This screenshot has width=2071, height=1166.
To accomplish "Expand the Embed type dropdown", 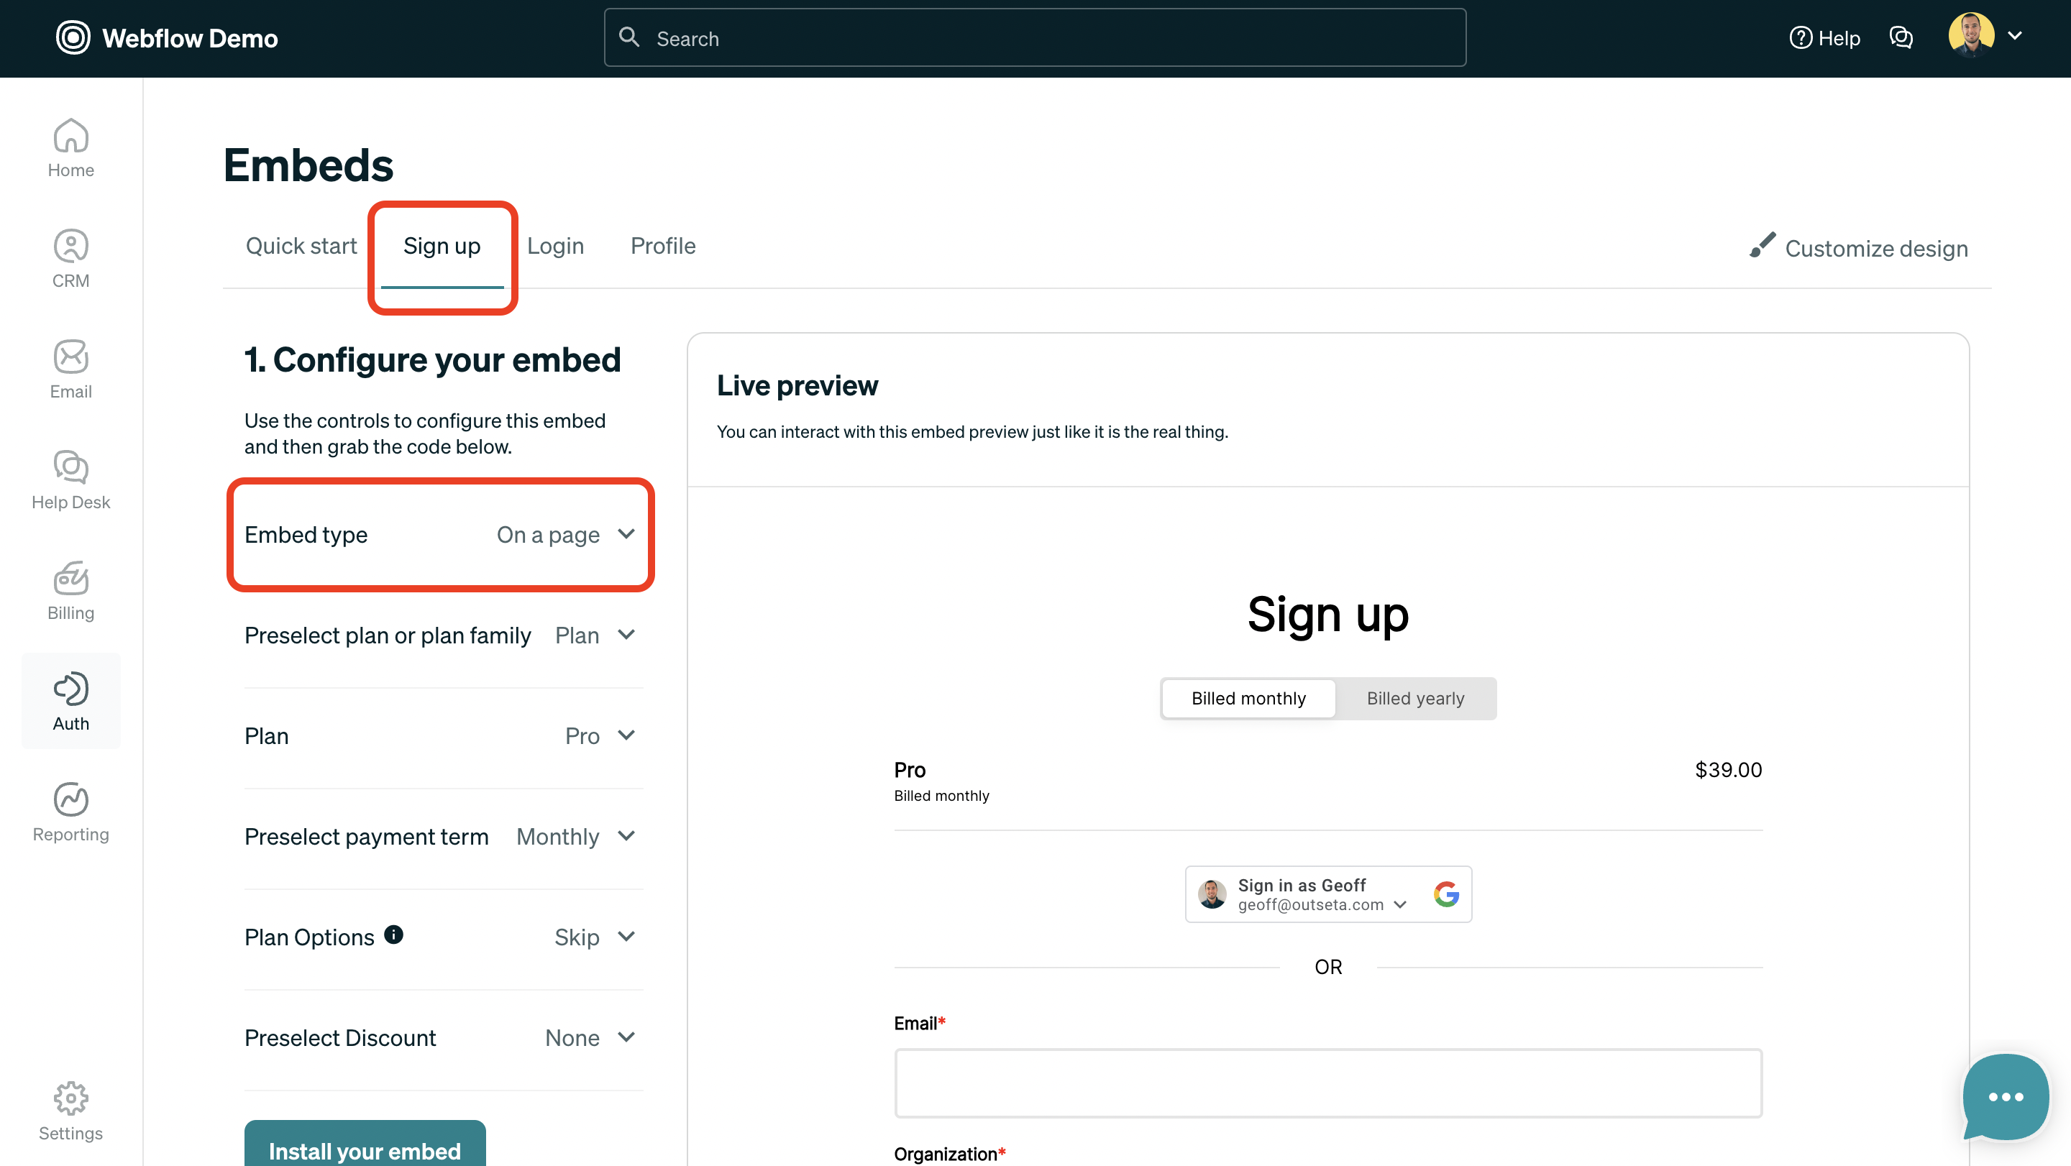I will pos(566,534).
